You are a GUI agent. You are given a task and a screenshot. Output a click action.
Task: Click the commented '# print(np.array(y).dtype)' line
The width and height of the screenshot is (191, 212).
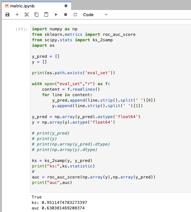pyautogui.click(x=65, y=150)
